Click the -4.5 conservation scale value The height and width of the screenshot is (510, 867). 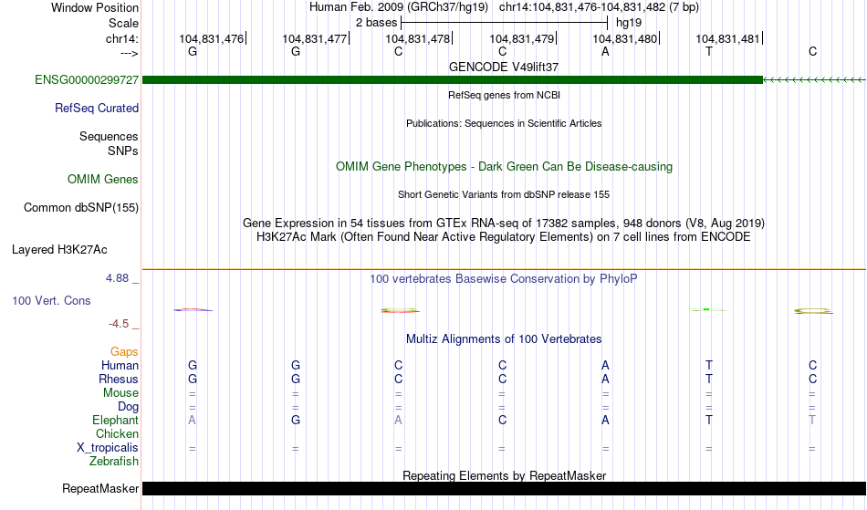tap(119, 324)
